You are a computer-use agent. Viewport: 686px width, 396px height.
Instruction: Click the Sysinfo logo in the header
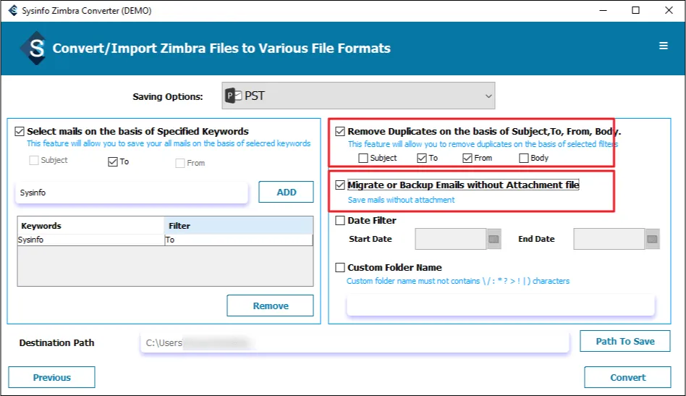33,49
